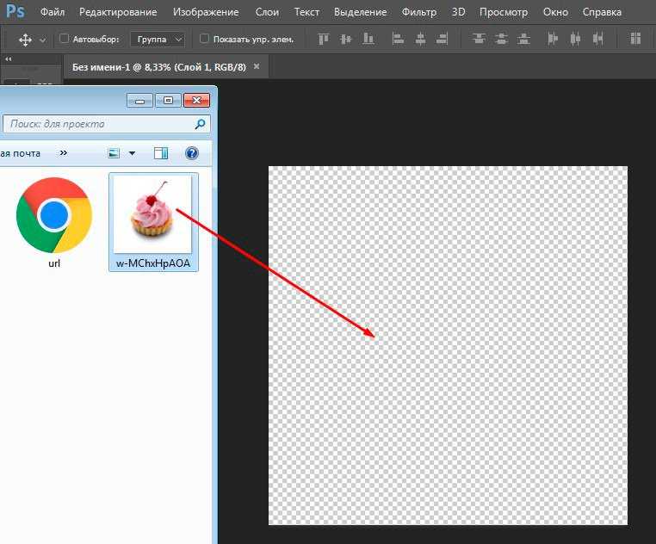This screenshot has width=656, height=544.
Task: Click the Explorer search magnifier icon
Action: pos(200,124)
